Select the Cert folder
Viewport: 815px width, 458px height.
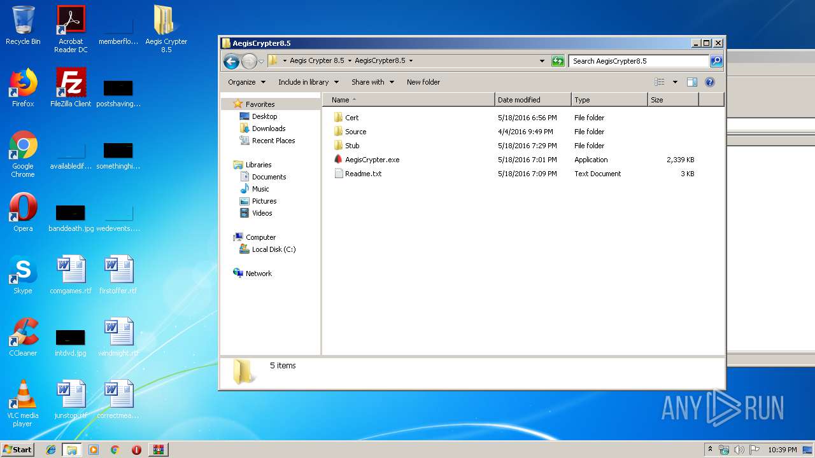tap(346, 118)
